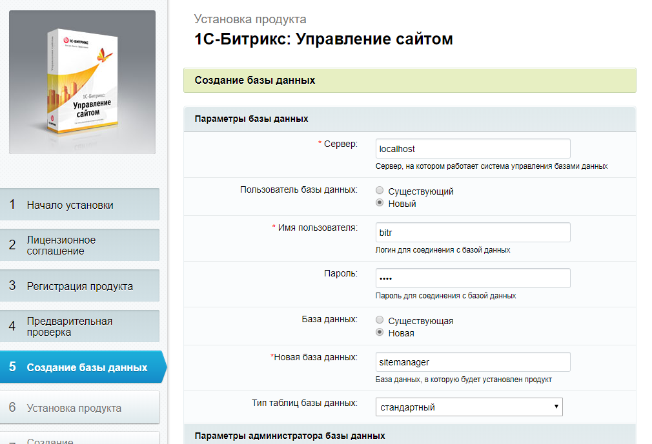Click the hint 'Пароль для соединения с базой данных'

tap(445, 295)
